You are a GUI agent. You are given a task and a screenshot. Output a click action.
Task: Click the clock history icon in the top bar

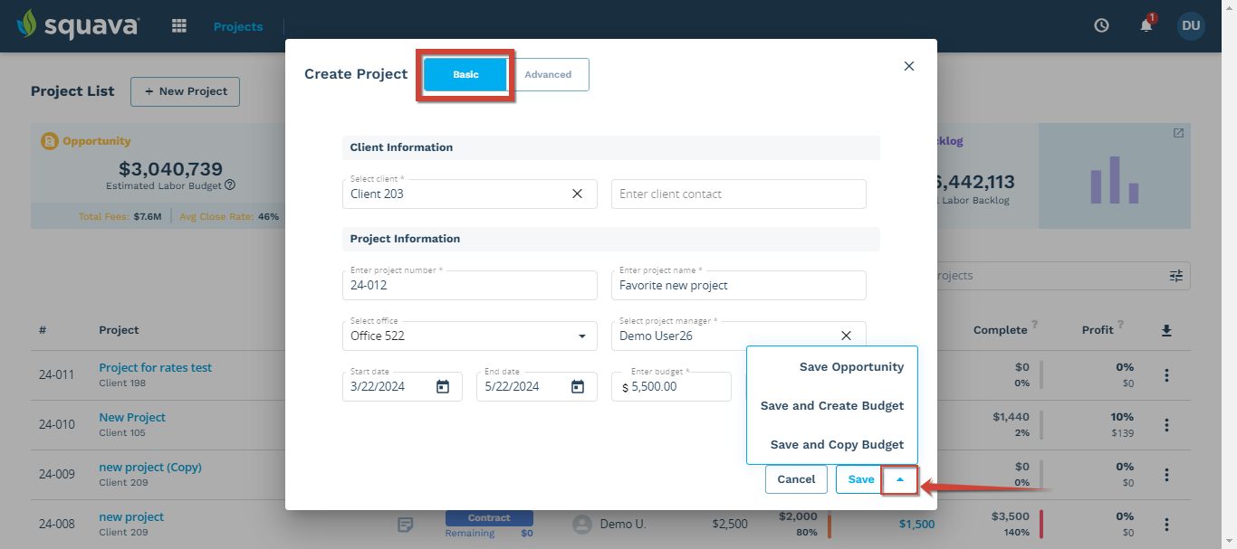(1101, 25)
